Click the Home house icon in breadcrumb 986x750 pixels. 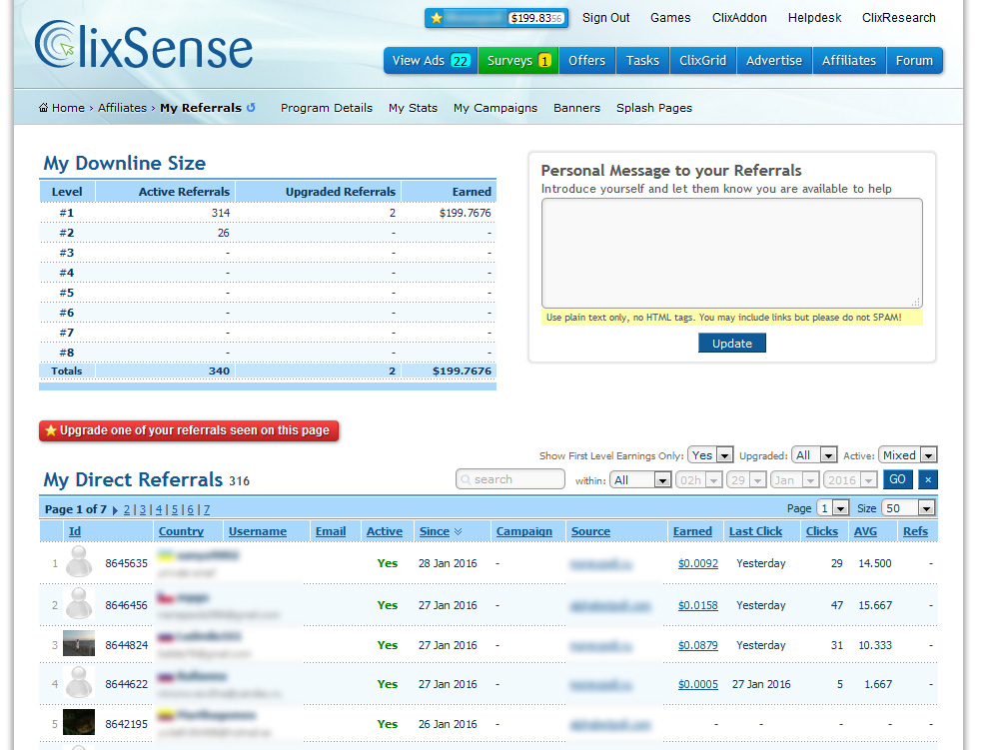point(43,108)
